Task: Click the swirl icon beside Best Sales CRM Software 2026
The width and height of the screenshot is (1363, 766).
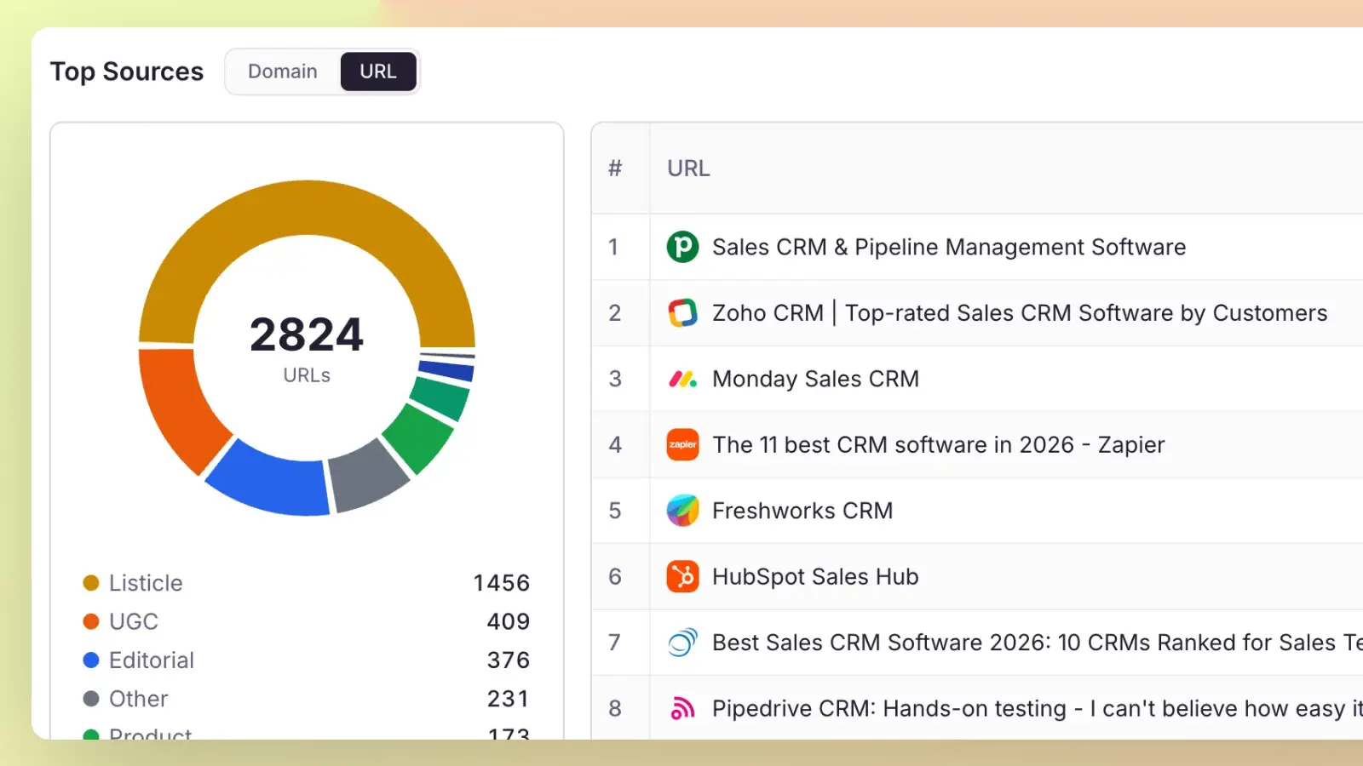Action: point(682,643)
